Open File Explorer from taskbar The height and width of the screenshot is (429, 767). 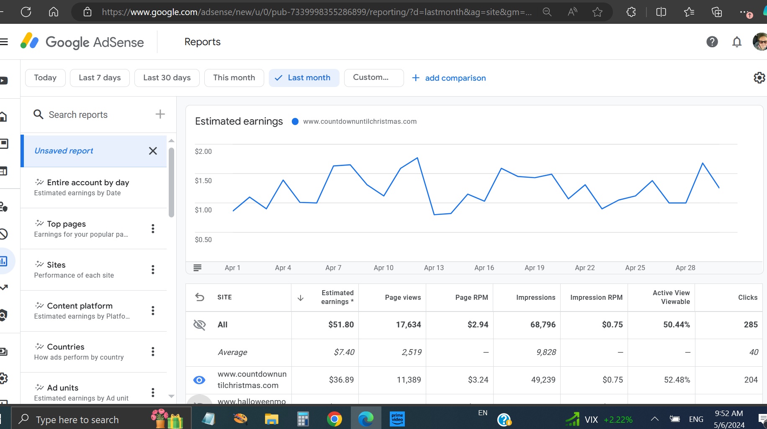coord(271,419)
